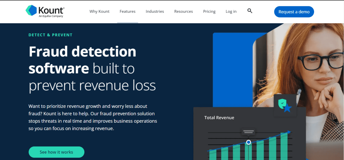344x160 pixels.
Task: Click the shield checkmark badge icon
Action: pos(282,104)
